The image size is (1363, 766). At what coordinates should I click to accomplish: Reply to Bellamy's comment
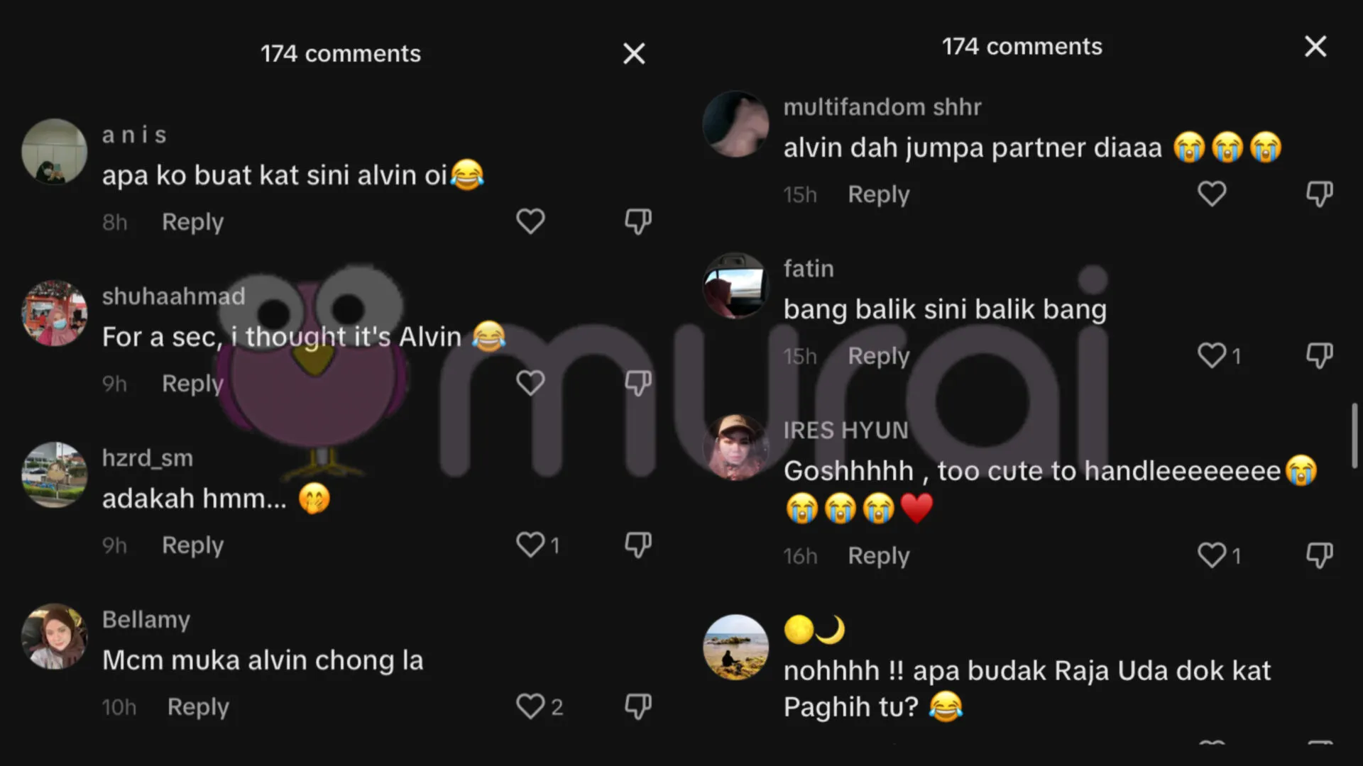(198, 707)
